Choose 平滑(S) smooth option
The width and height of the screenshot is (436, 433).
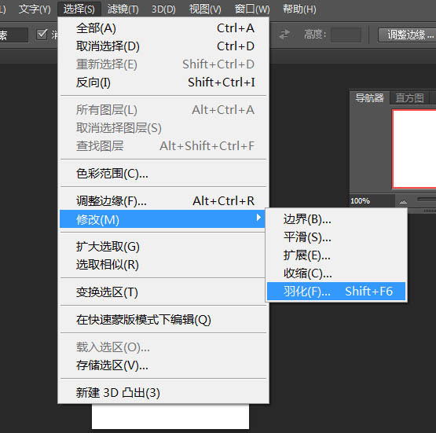(336, 237)
